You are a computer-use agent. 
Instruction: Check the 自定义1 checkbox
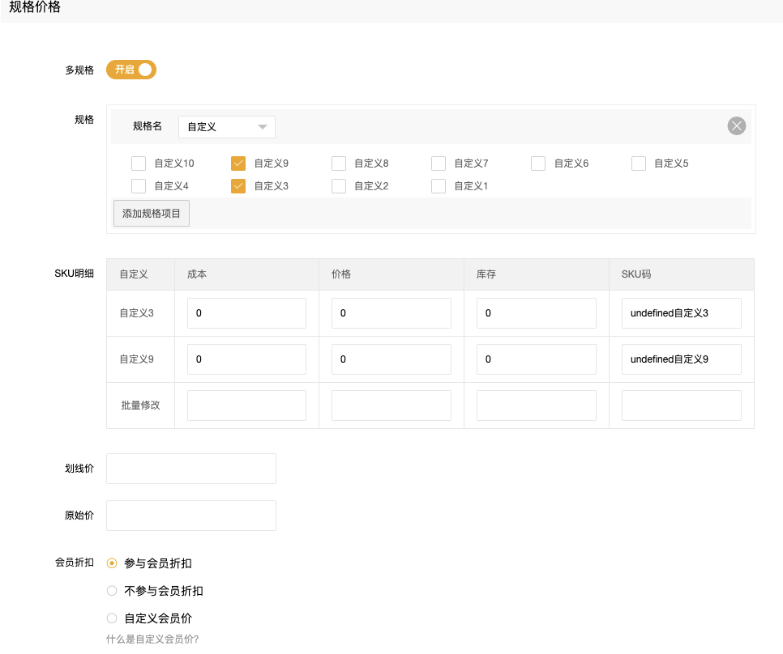tap(439, 186)
